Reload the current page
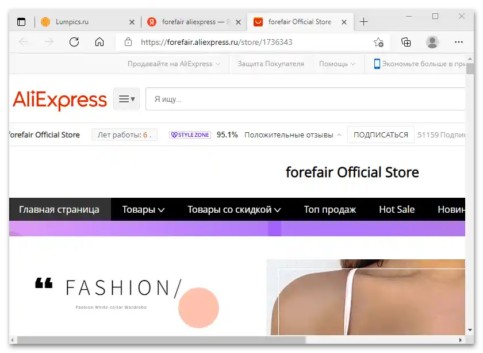This screenshot has height=353, width=483. coord(74,42)
